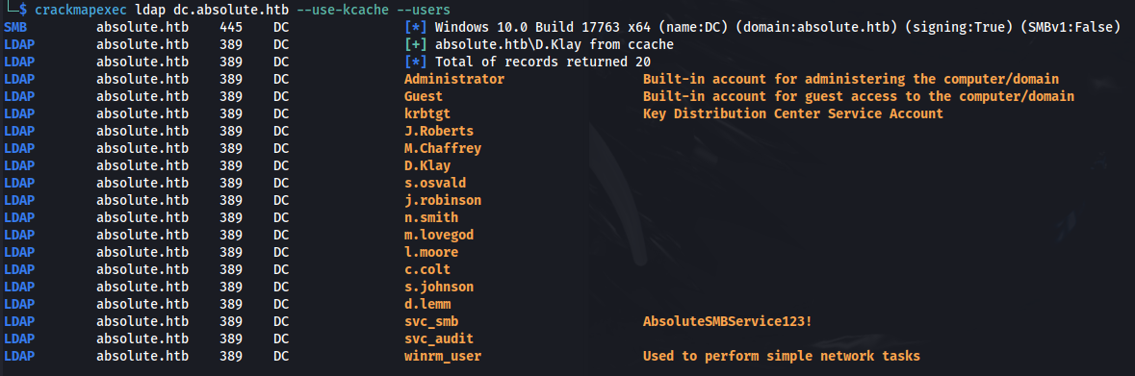Click the green [+] success marker
This screenshot has height=376, width=1135.
tap(416, 45)
